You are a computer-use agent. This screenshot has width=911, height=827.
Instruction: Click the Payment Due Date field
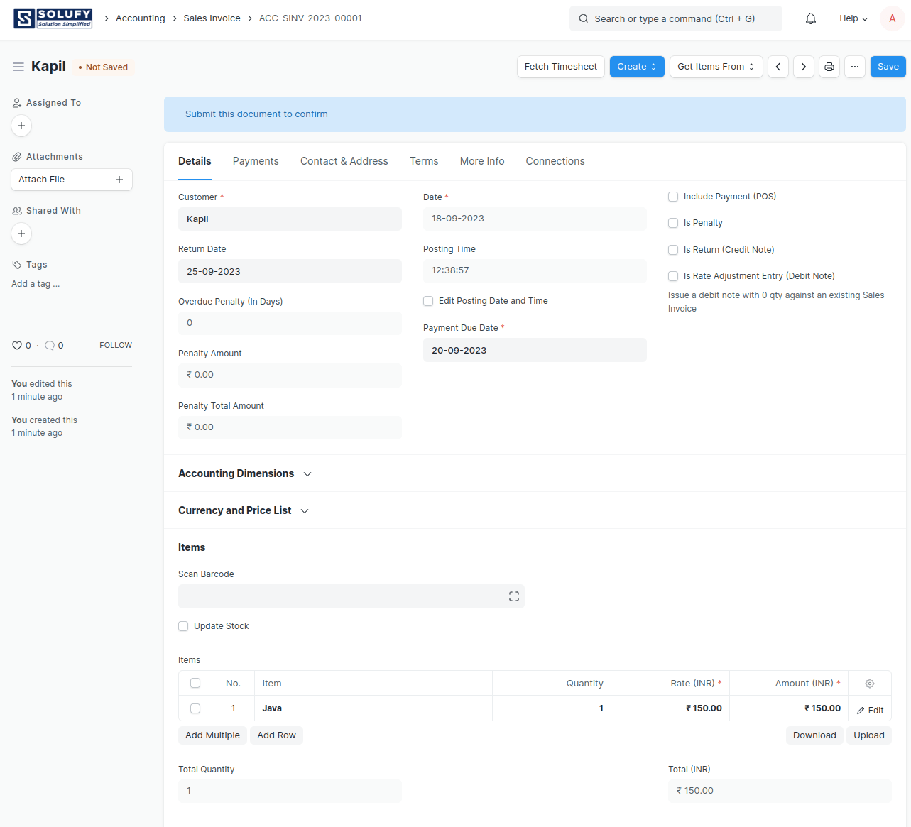tap(535, 350)
